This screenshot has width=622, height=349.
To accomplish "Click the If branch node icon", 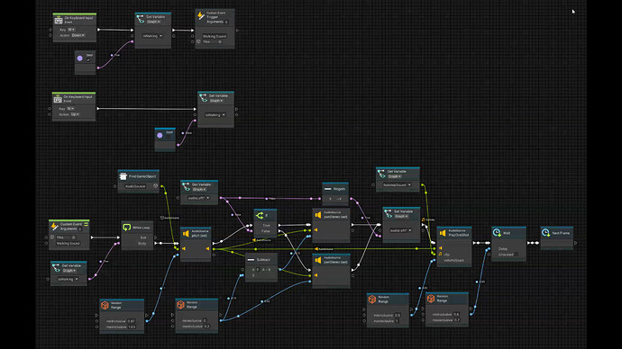I will (x=260, y=215).
